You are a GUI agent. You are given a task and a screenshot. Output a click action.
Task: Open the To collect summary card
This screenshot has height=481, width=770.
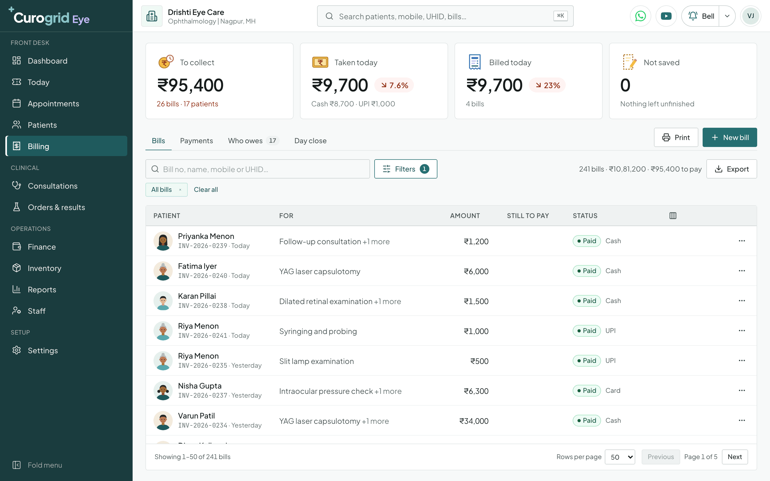[219, 81]
